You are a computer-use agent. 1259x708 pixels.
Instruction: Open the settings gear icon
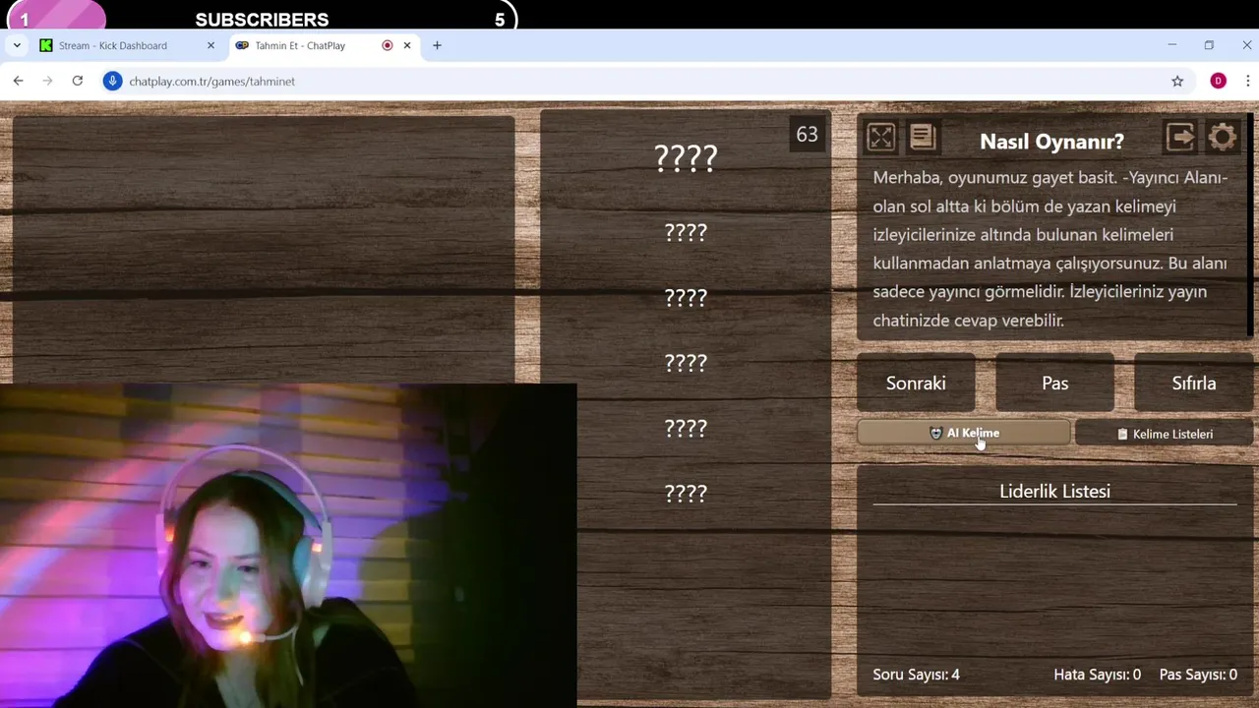[x=1223, y=138]
